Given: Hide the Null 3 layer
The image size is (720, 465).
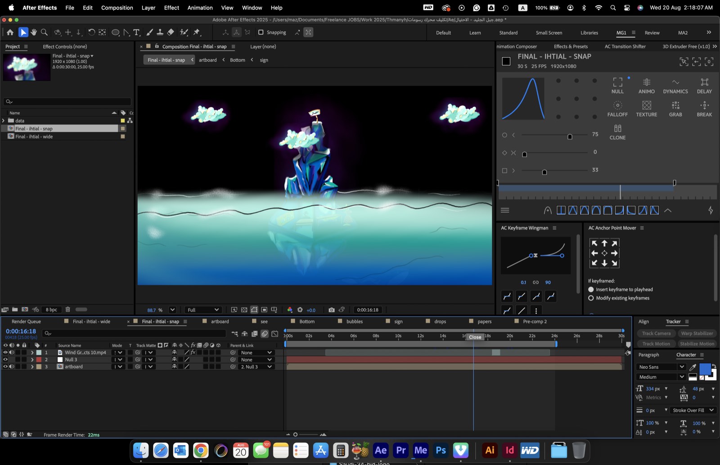Looking at the screenshot, I should coord(5,360).
